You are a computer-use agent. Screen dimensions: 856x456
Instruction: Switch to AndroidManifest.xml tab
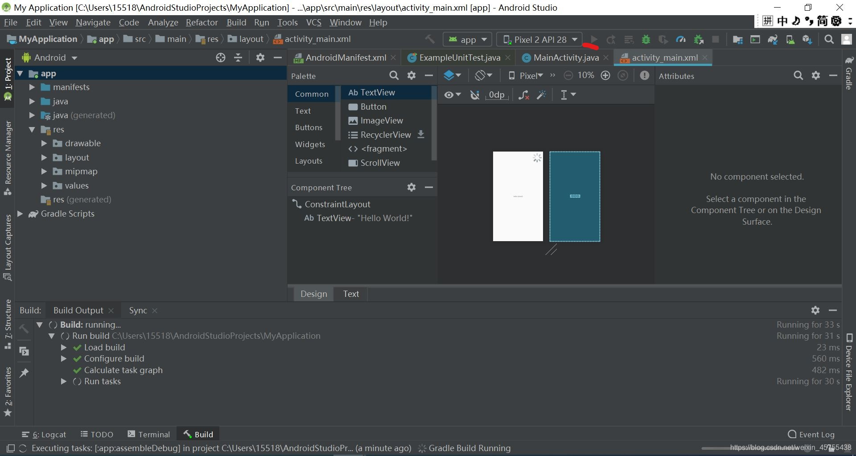(346, 58)
